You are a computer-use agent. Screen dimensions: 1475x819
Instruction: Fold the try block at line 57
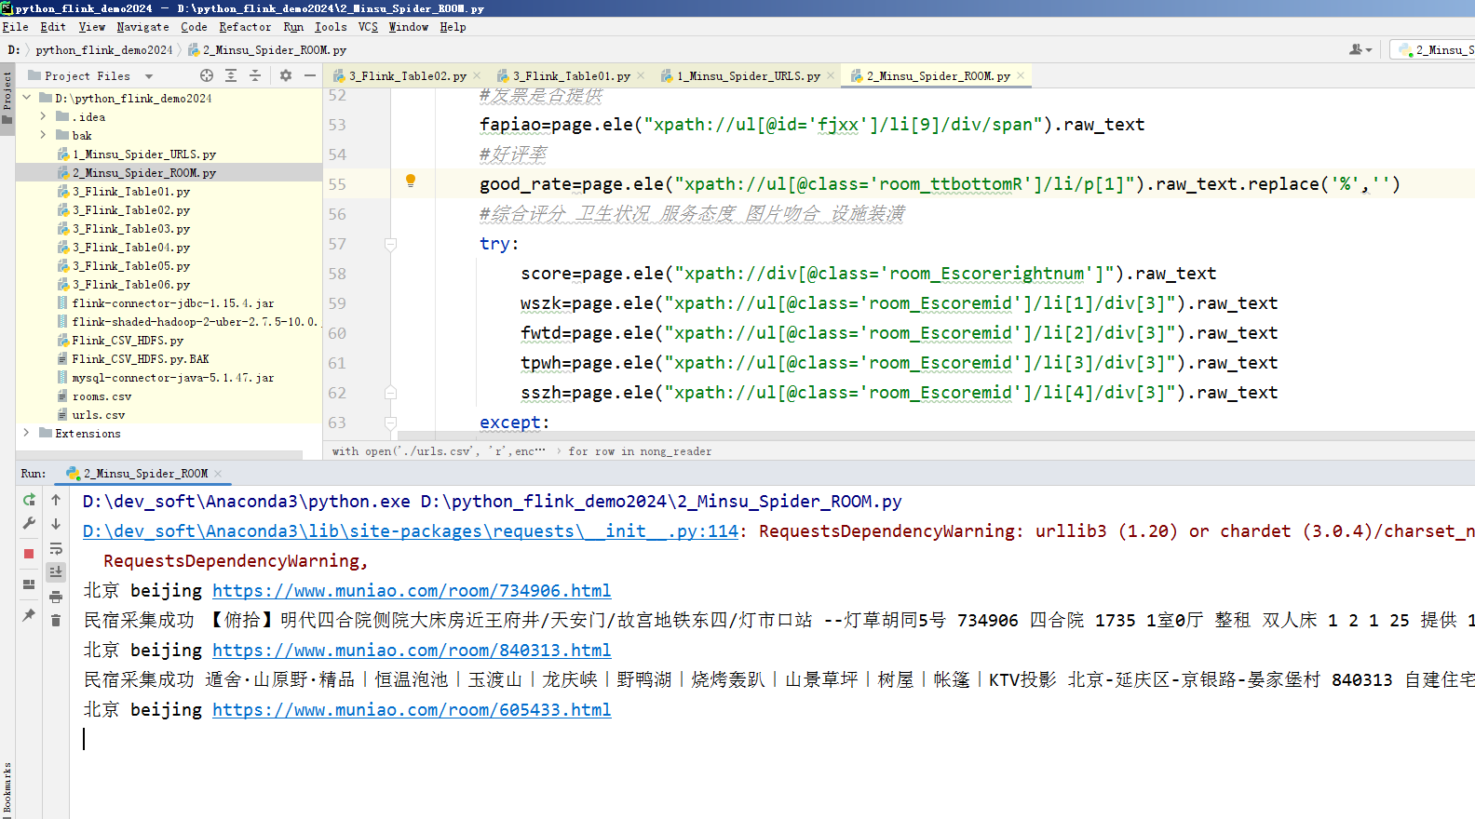[391, 244]
